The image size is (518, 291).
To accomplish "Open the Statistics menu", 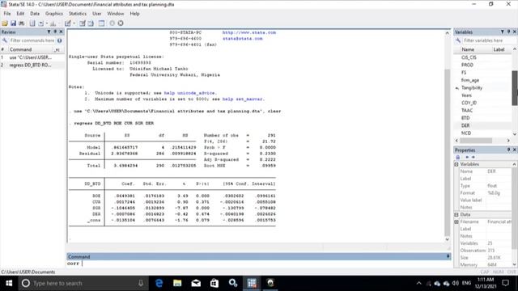I will [x=78, y=14].
